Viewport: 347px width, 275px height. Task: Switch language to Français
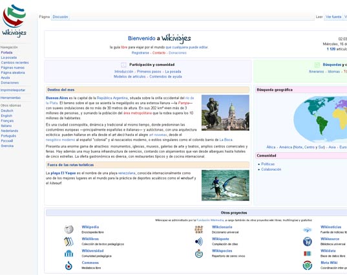(x=7, y=121)
